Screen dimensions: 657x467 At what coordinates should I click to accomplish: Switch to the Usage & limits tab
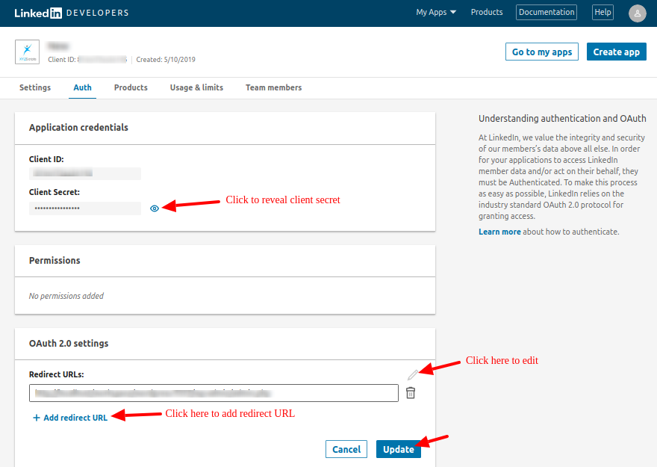click(196, 87)
